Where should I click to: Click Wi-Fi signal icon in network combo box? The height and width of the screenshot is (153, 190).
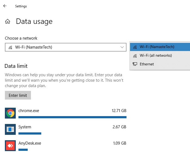[11, 47]
